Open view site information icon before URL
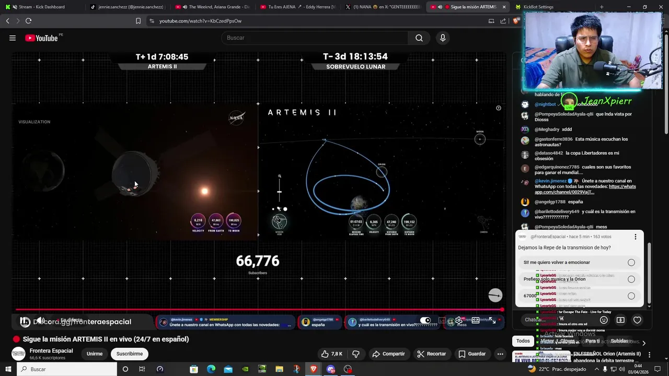The image size is (669, 376). pos(152,21)
